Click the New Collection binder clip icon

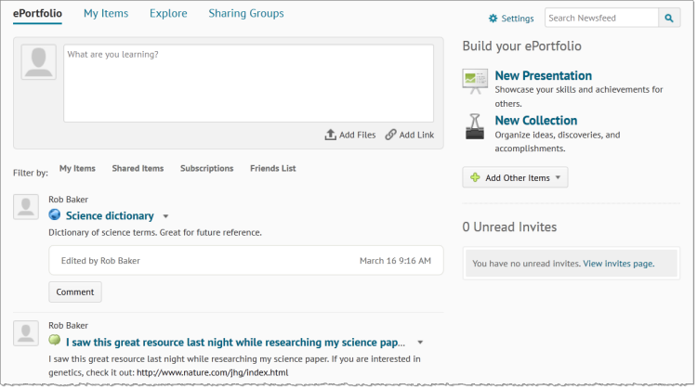pyautogui.click(x=475, y=126)
